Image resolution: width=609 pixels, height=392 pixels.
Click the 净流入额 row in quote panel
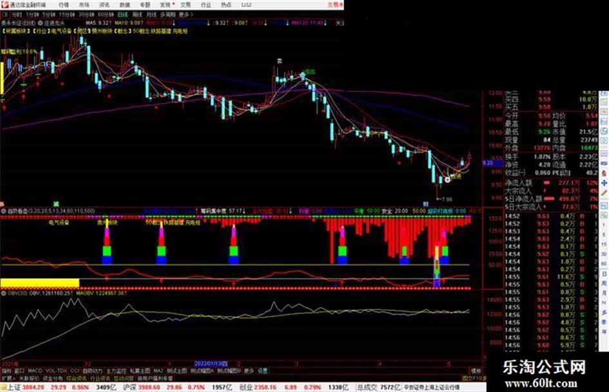tap(552, 183)
